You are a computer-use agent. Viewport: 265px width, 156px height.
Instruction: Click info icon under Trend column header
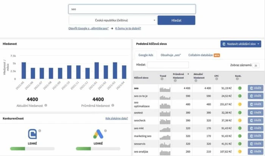tap(161, 79)
